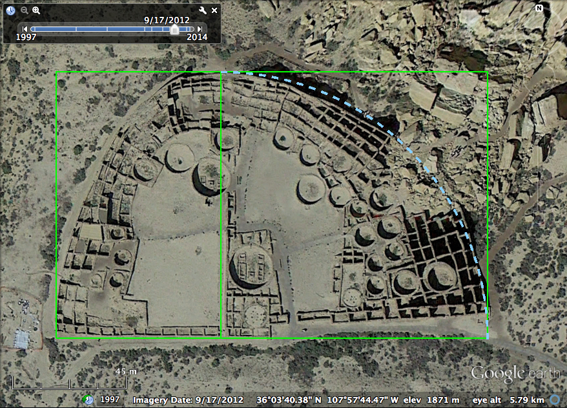Step back to the previous imagery date
The width and height of the screenshot is (567, 408).
25,29
